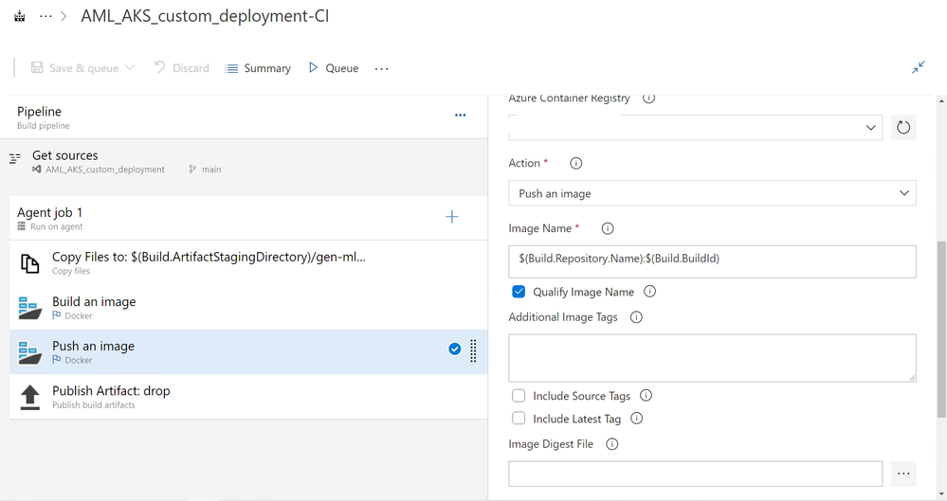Open the breadcrumb ellipsis menu
This screenshot has width=947, height=501.
(x=46, y=16)
